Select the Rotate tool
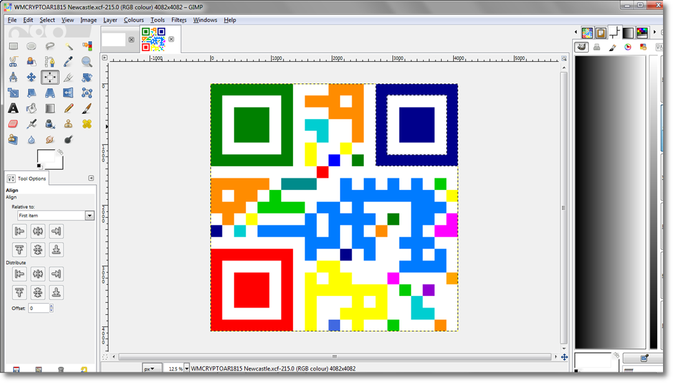The height and width of the screenshot is (383, 673). coord(87,77)
